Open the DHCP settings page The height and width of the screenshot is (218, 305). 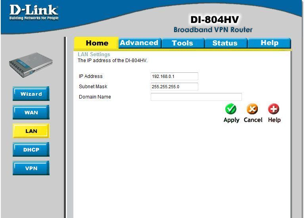(x=31, y=150)
